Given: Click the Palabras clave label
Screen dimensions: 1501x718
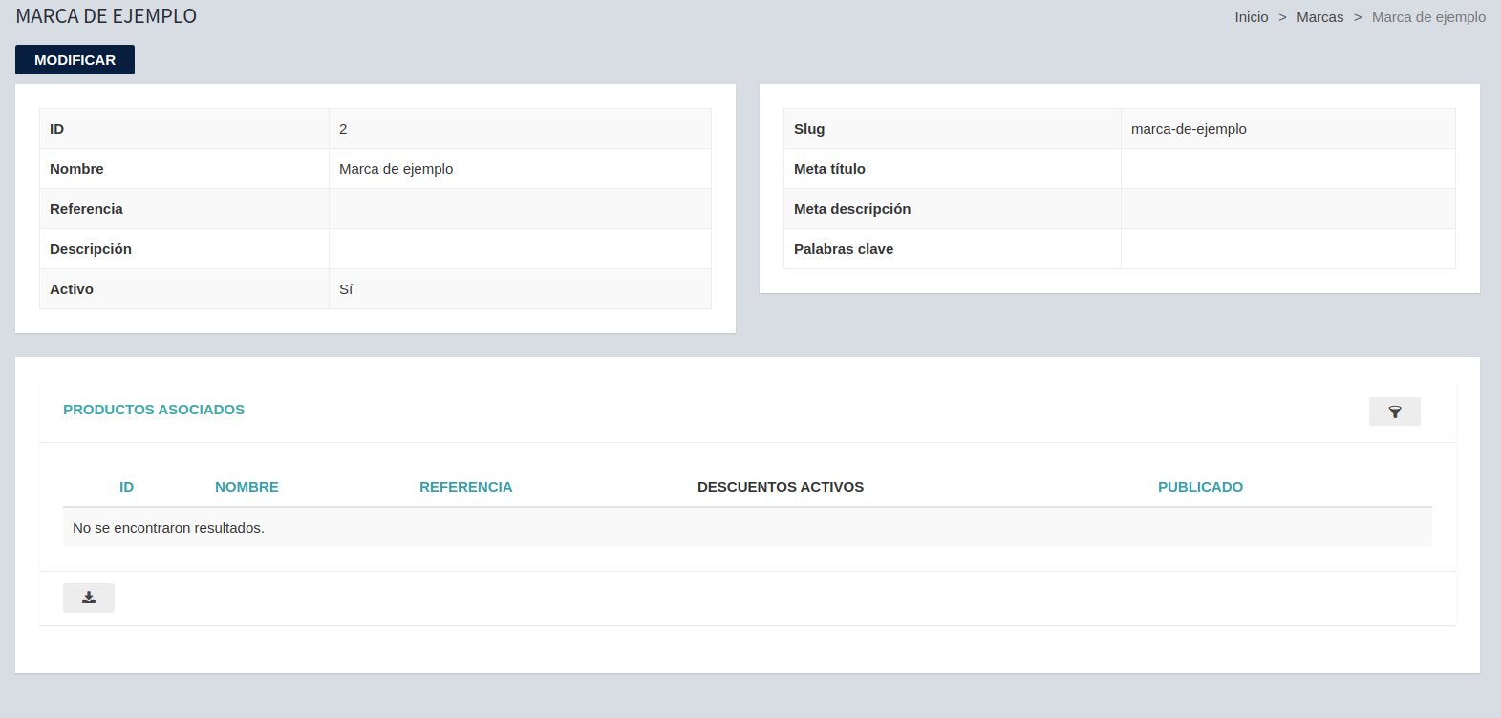Looking at the screenshot, I should click(843, 249).
